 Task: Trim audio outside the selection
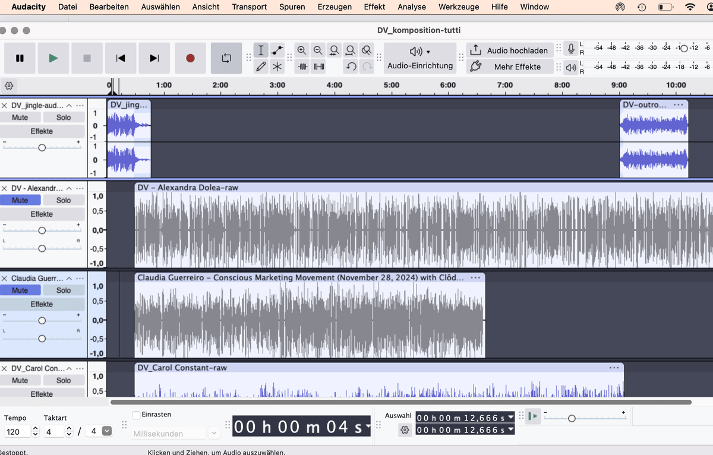coord(302,67)
